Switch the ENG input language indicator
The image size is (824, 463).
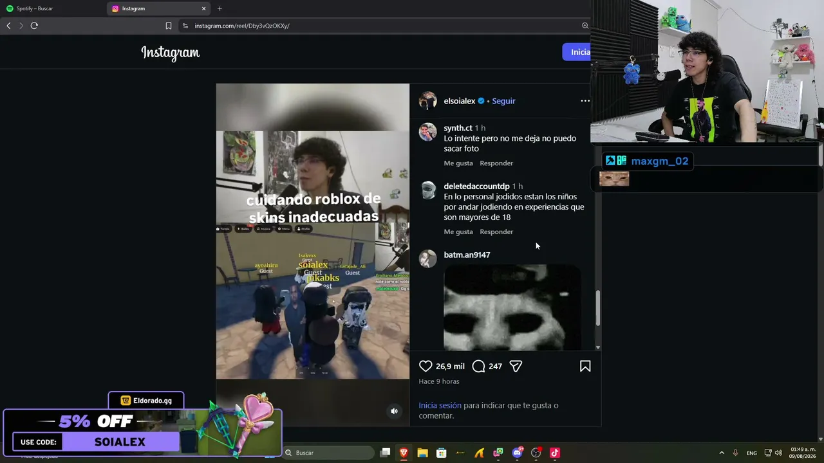pos(752,453)
